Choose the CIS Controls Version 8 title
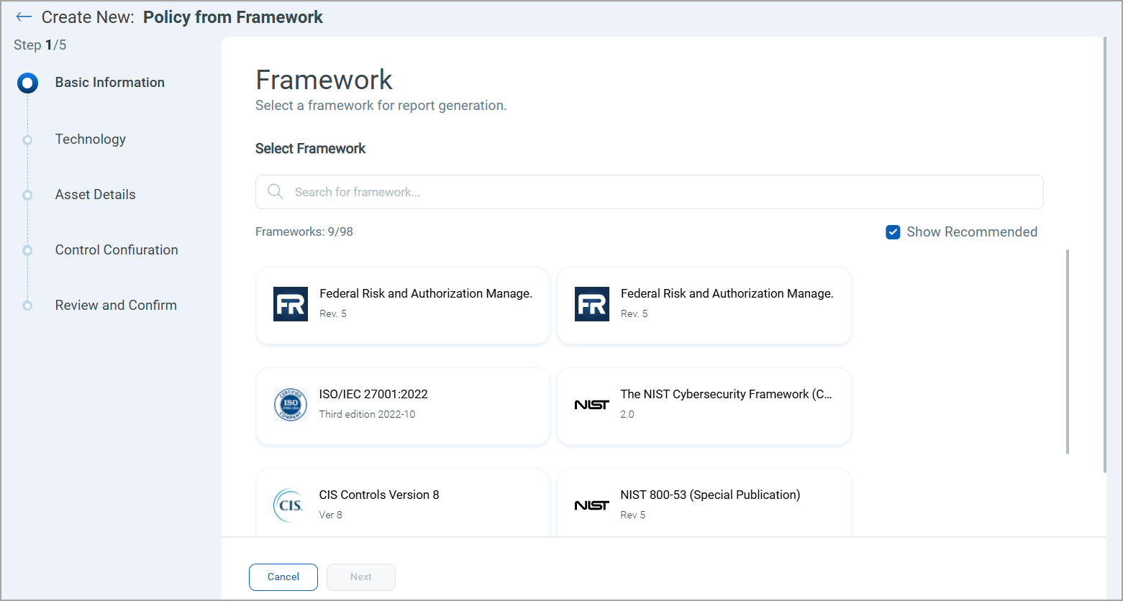Viewport: 1123px width, 601px height. (379, 495)
